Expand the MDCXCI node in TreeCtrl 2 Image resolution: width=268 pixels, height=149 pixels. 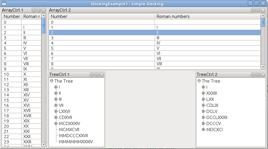204,130
